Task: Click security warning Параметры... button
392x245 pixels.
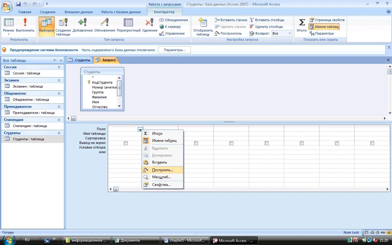Action: (x=174, y=50)
